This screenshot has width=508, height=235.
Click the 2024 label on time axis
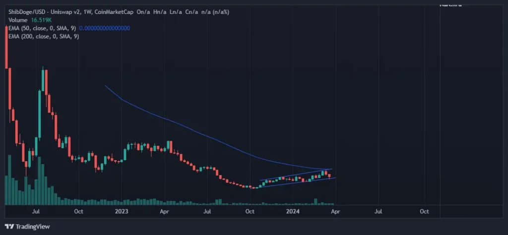(x=293, y=211)
